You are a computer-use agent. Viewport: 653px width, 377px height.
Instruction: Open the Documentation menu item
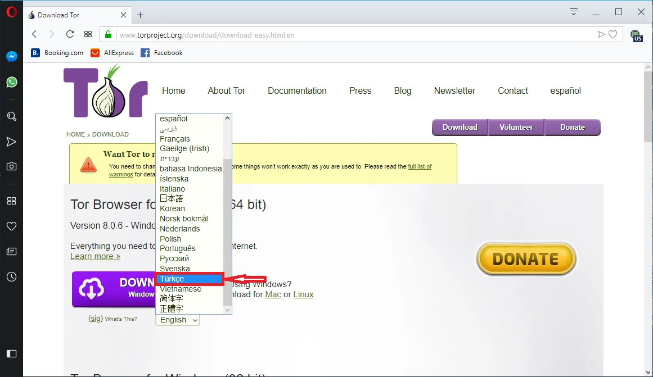pos(297,90)
